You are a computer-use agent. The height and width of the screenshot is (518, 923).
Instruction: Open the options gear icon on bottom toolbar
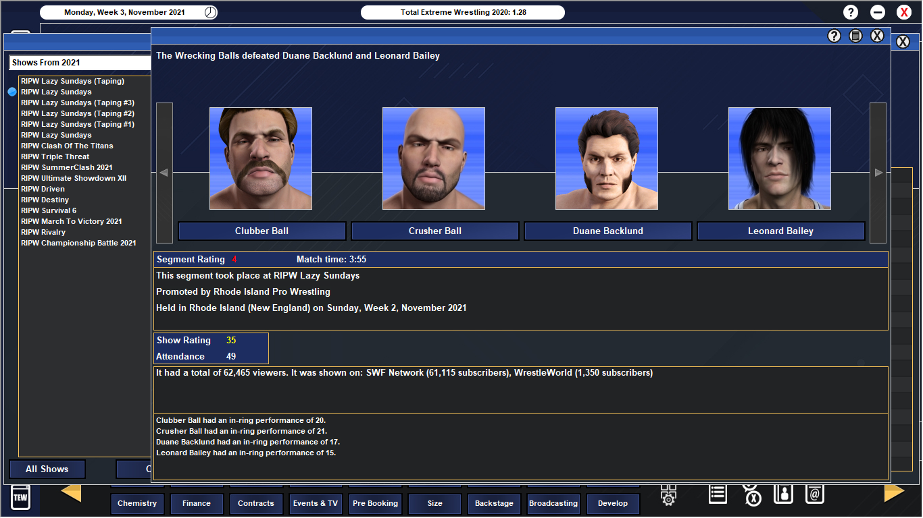tap(668, 496)
